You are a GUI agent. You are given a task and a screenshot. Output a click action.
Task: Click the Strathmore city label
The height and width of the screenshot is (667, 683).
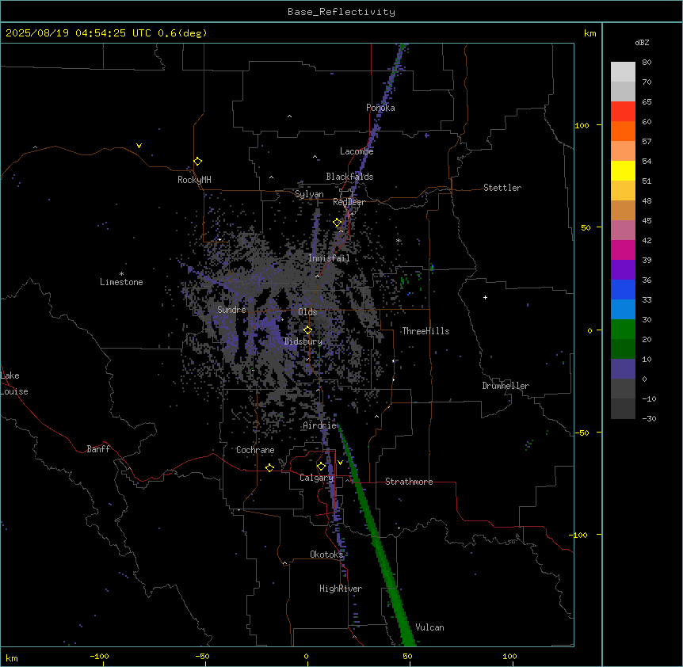[409, 482]
